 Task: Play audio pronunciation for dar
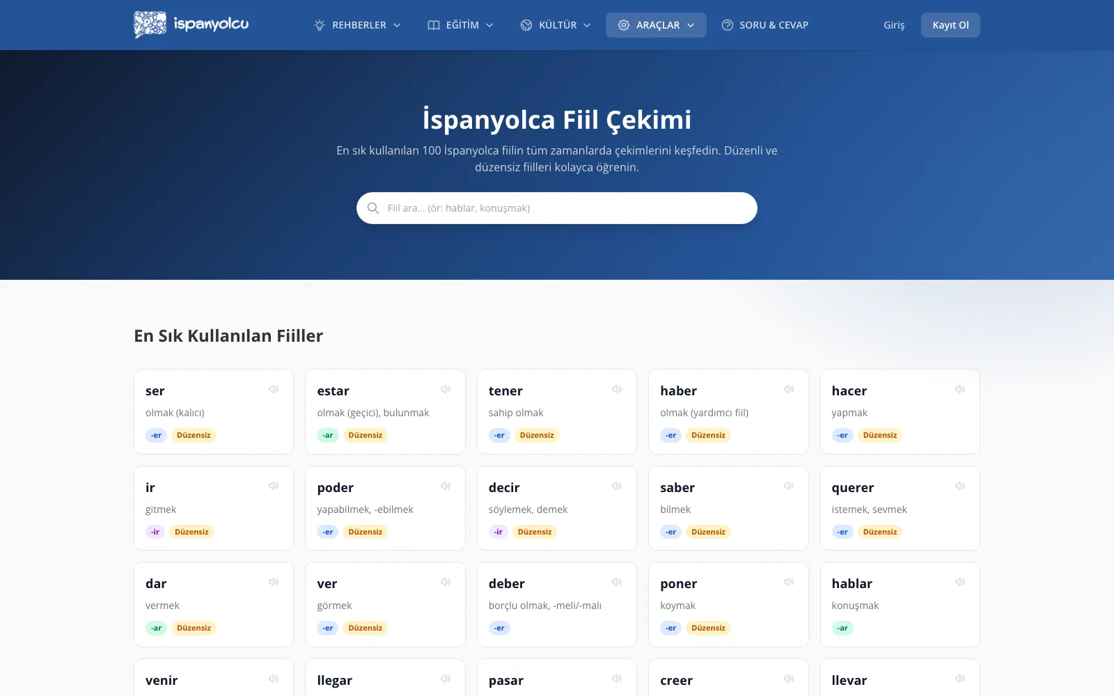[274, 582]
